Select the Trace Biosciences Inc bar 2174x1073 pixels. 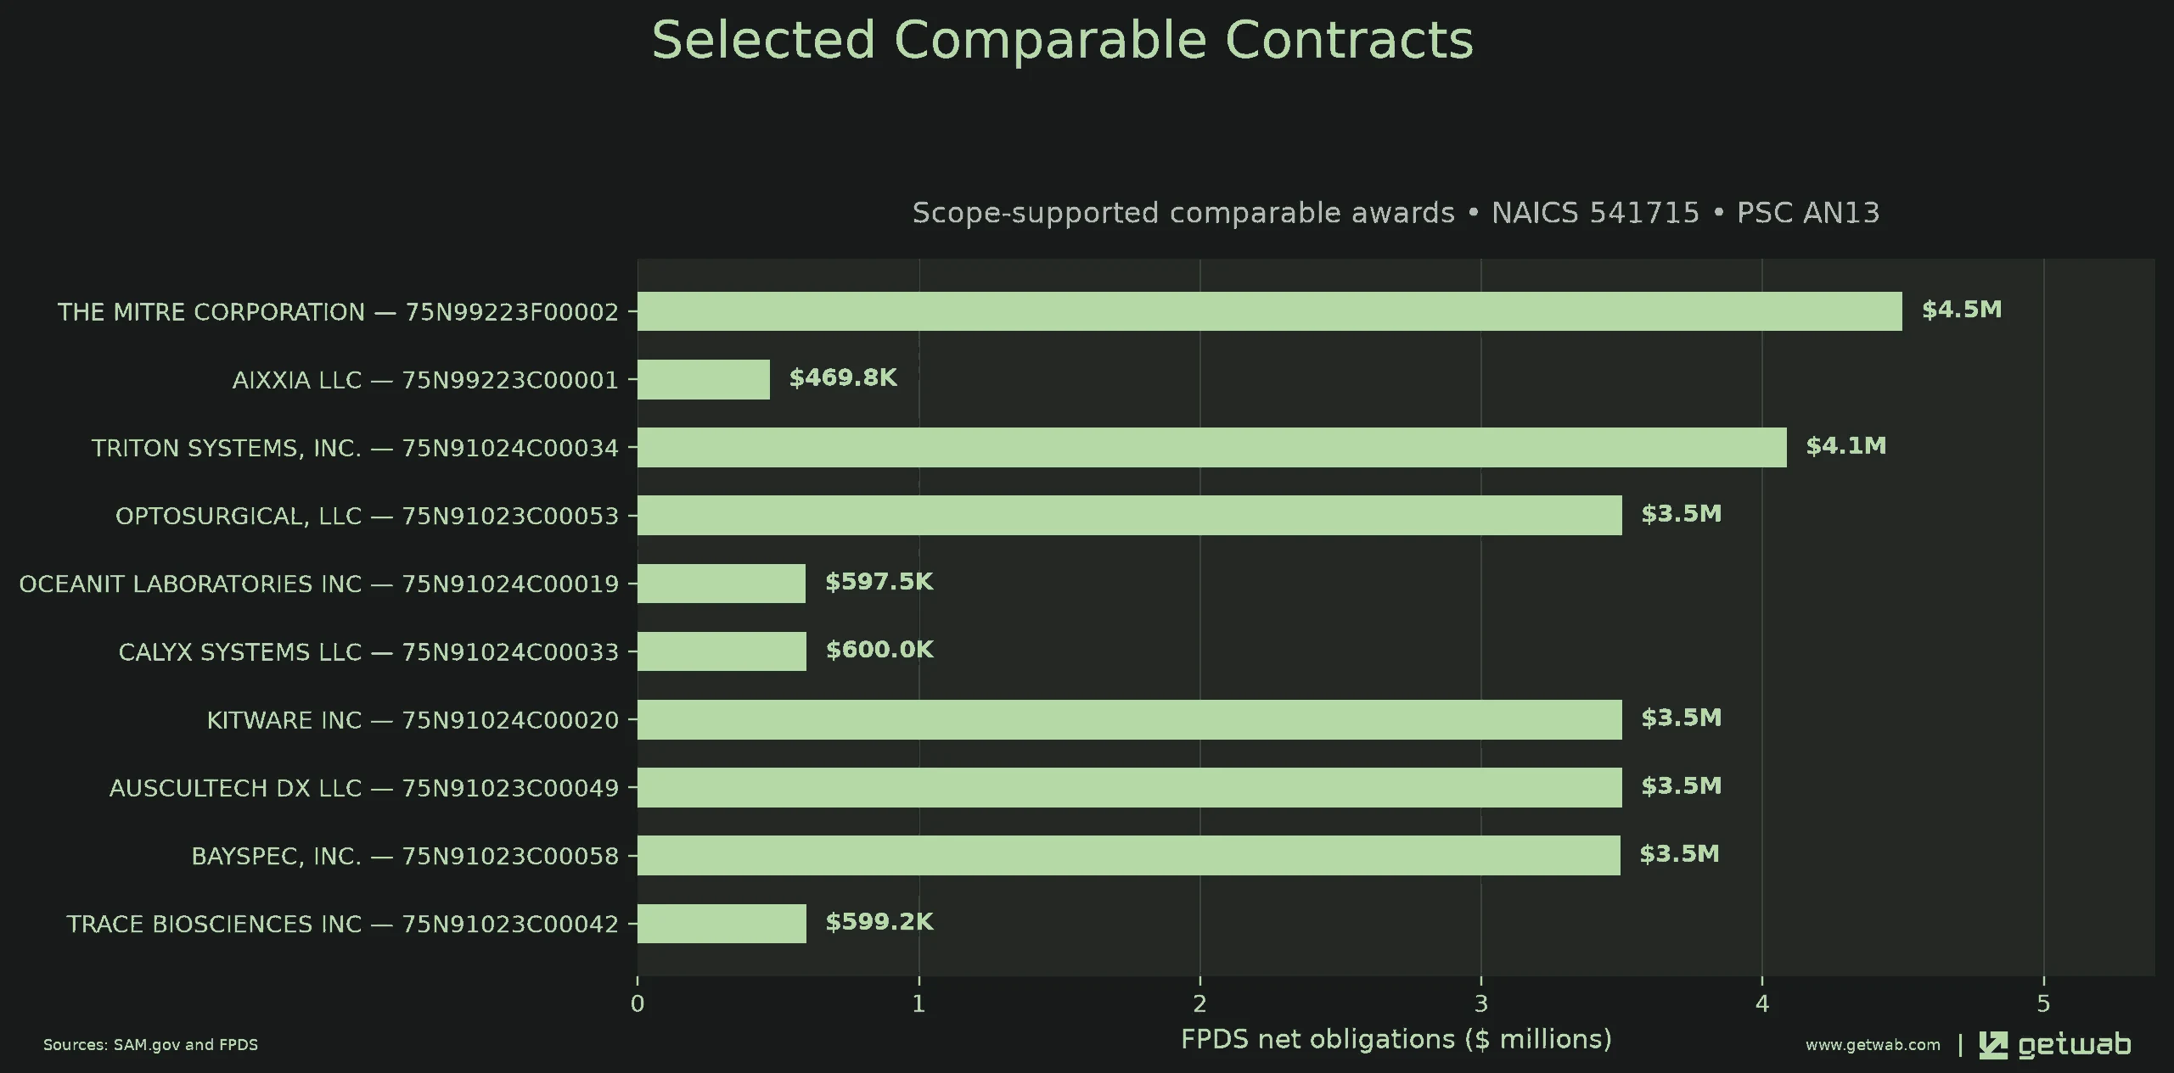tap(722, 923)
